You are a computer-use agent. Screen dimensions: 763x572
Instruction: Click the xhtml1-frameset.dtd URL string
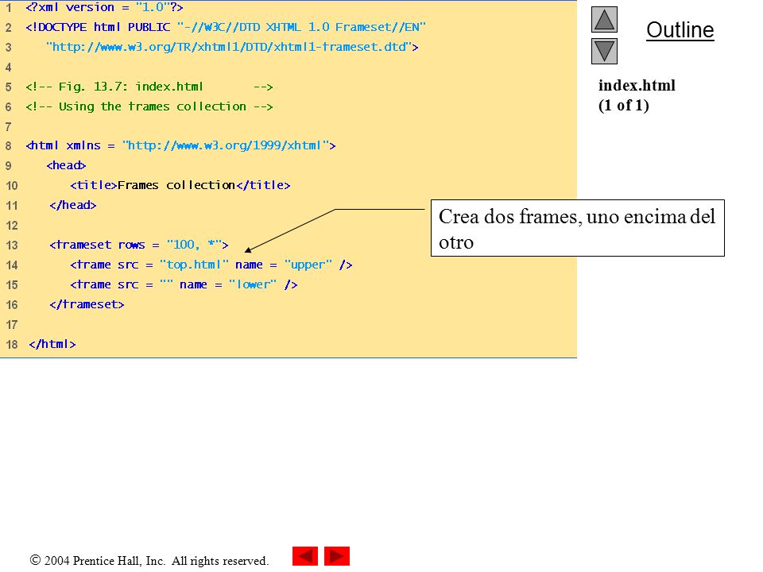pyautogui.click(x=232, y=47)
